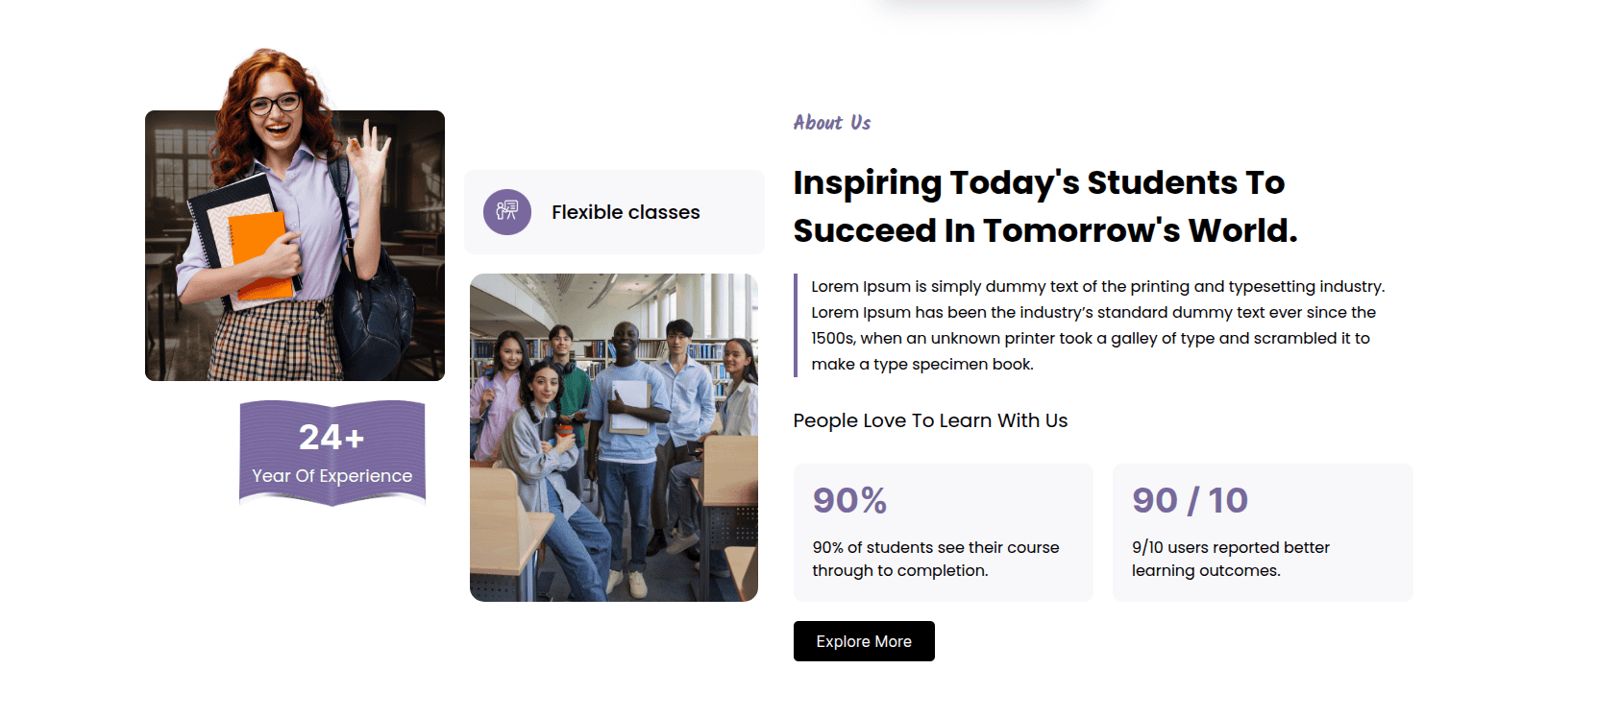1621x717 pixels.
Task: Click the "About Us" section label
Action: pyautogui.click(x=832, y=123)
